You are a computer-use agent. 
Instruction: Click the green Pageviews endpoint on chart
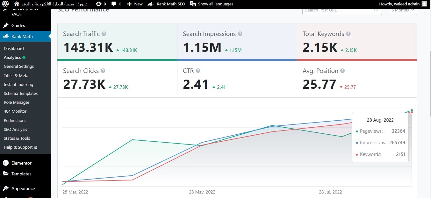(412, 110)
